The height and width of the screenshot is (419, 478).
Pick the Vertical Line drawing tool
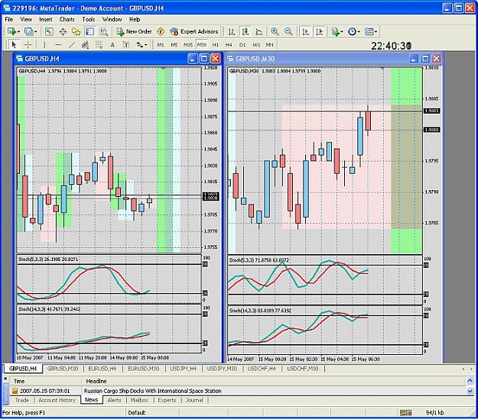tap(44, 45)
